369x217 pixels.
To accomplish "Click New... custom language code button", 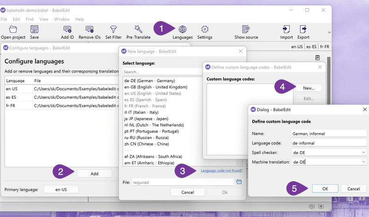I will pos(309,88).
